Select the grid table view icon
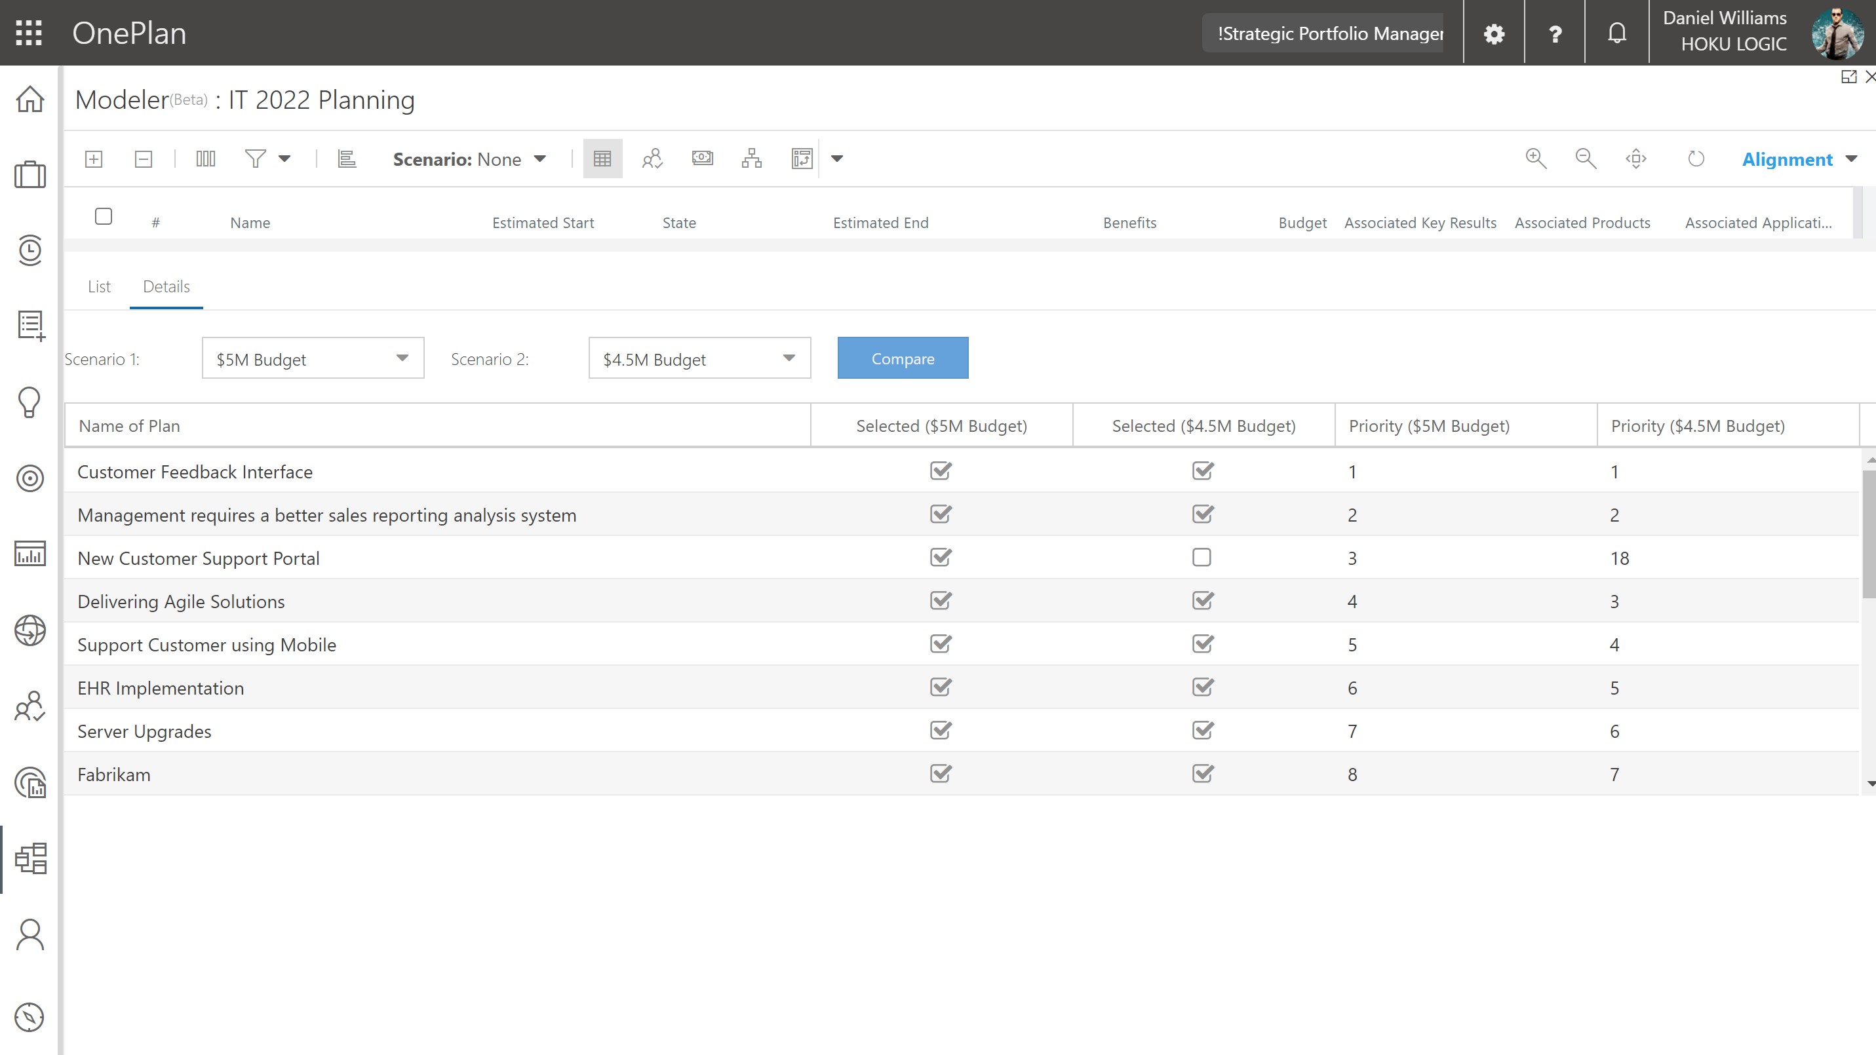Screen dimensions: 1876x1055 pyautogui.click(x=602, y=159)
